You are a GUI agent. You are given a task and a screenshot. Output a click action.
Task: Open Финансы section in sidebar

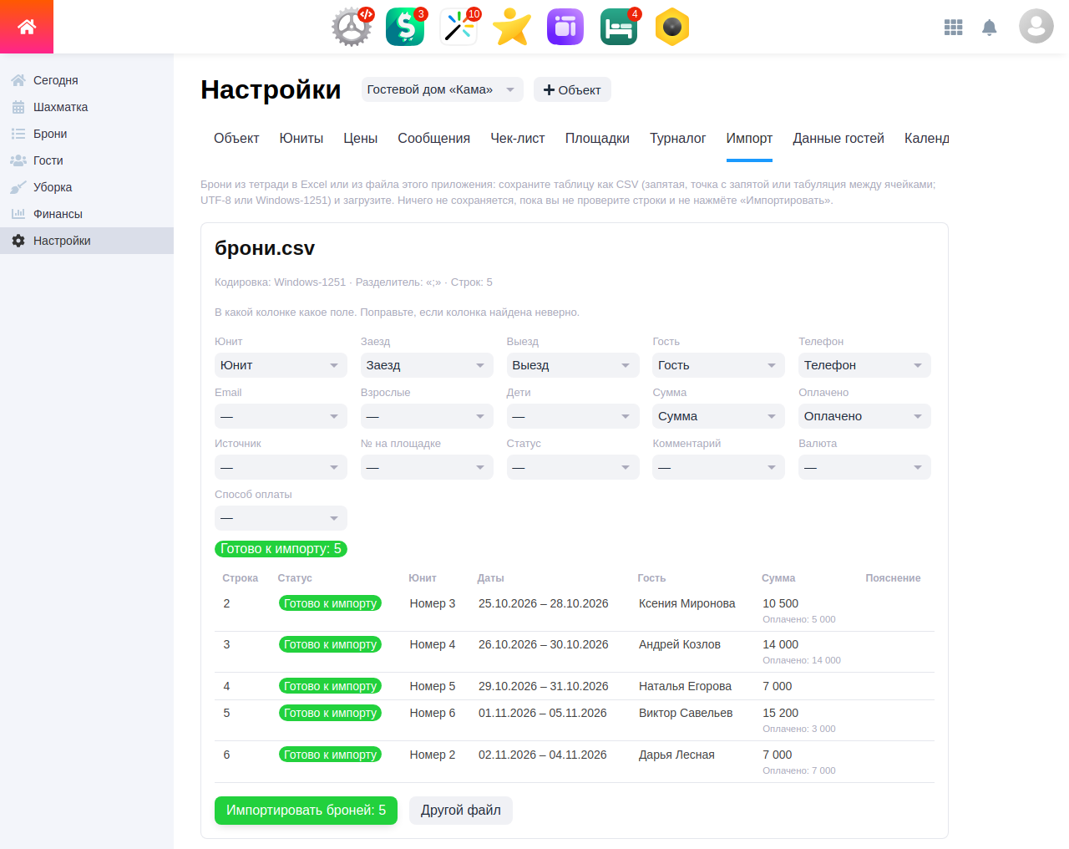(87, 214)
